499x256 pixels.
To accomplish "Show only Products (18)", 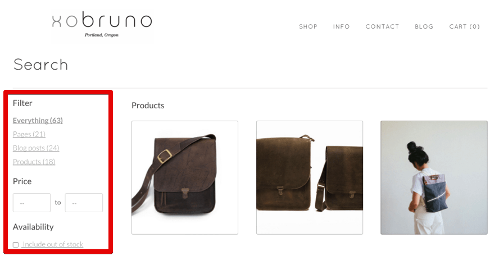I will coord(34,162).
